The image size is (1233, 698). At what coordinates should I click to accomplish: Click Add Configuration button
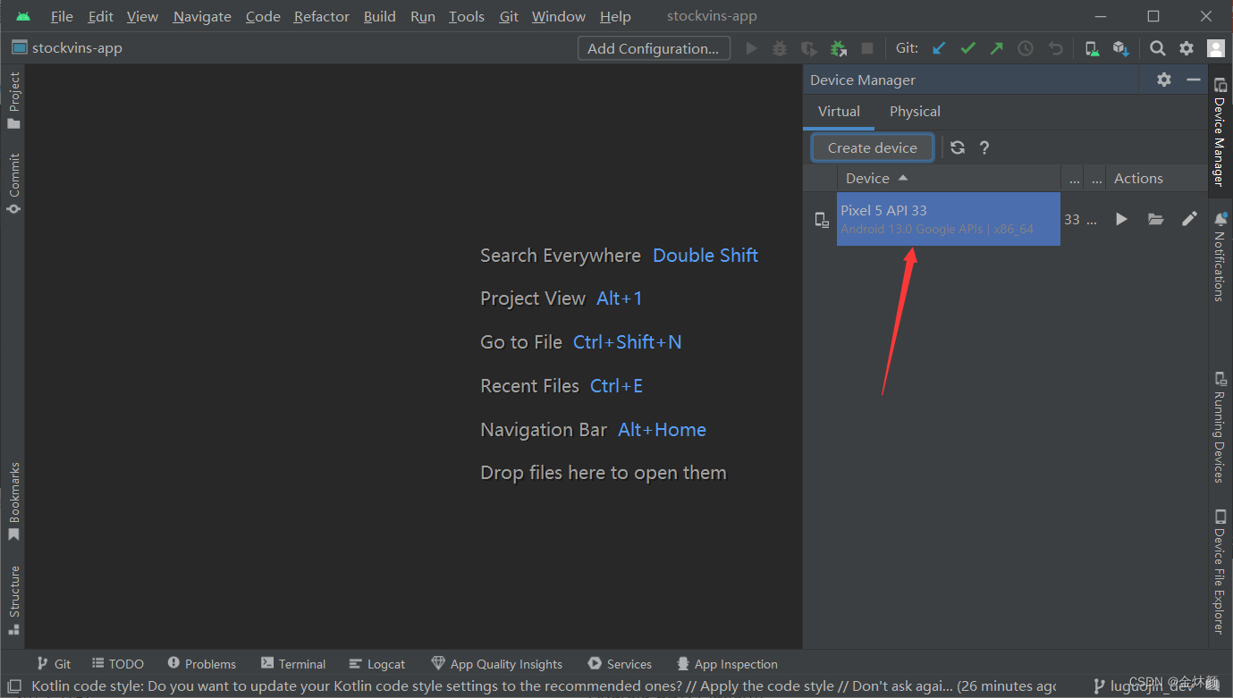click(654, 48)
